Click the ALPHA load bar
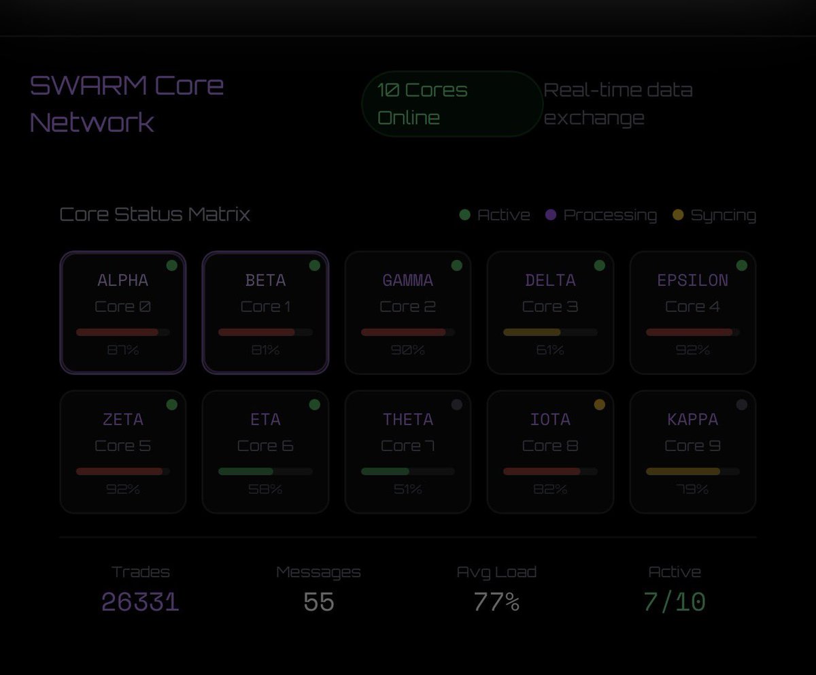Screen dimensions: 816x675 tap(123, 332)
